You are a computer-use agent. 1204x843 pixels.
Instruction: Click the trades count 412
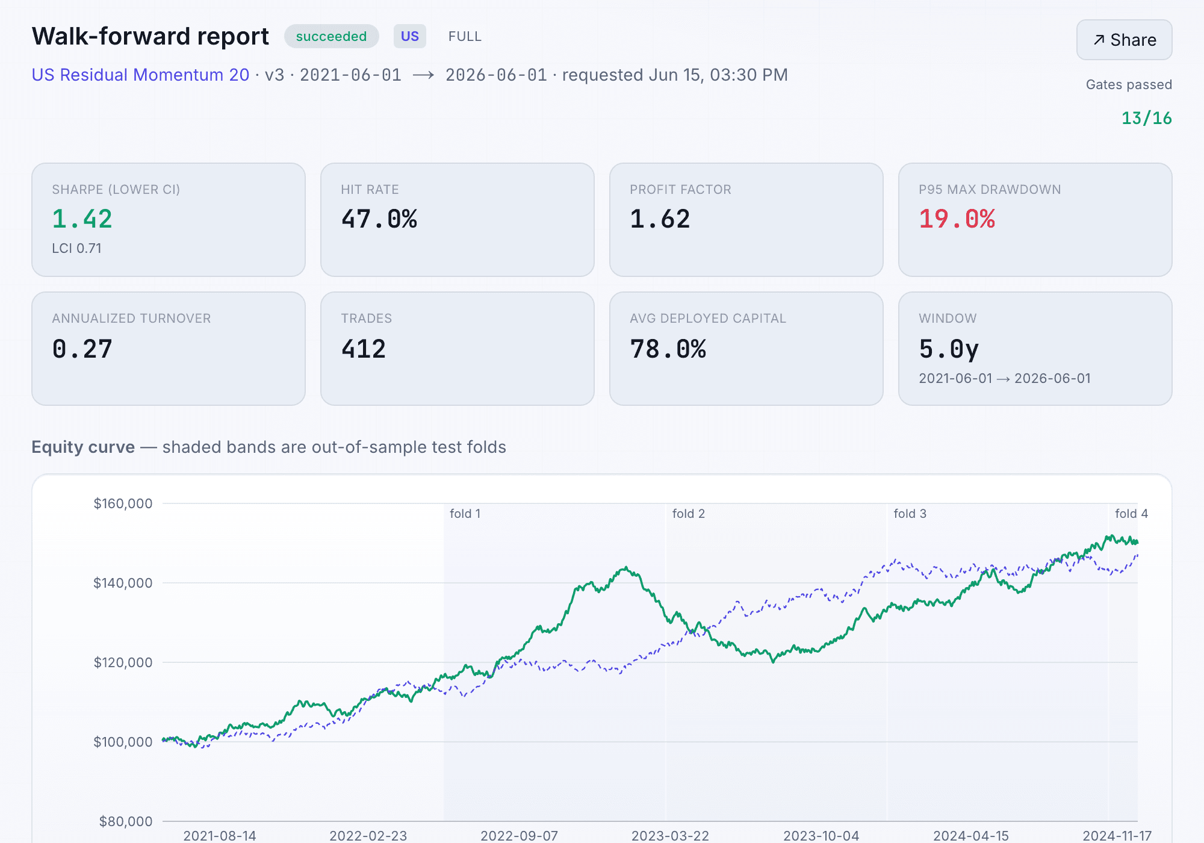[364, 349]
